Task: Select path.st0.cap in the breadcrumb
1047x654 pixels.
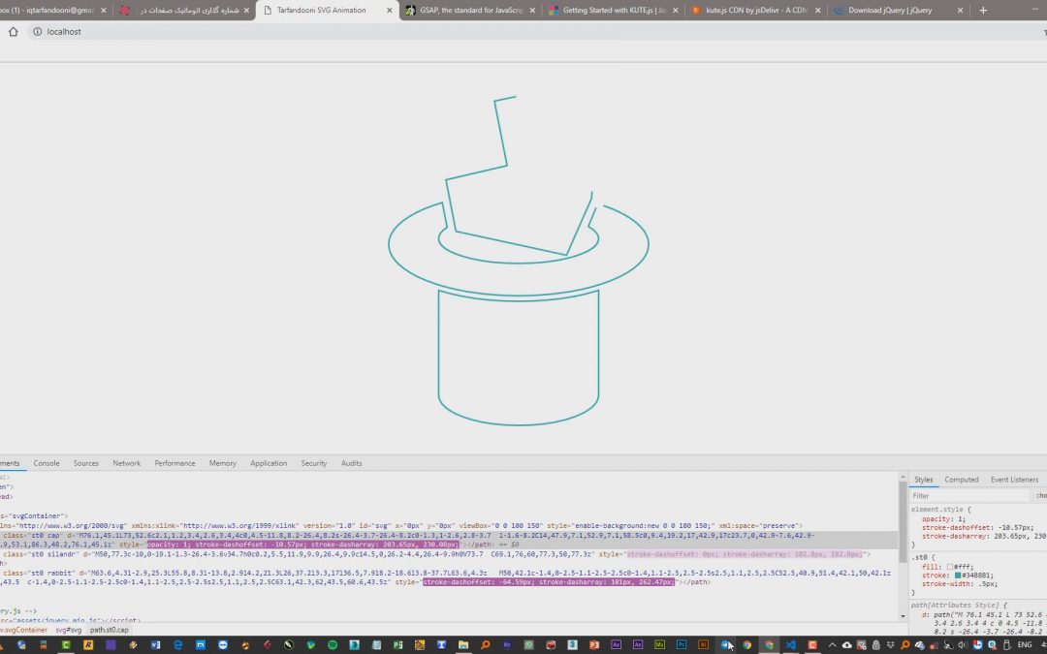Action: point(109,630)
